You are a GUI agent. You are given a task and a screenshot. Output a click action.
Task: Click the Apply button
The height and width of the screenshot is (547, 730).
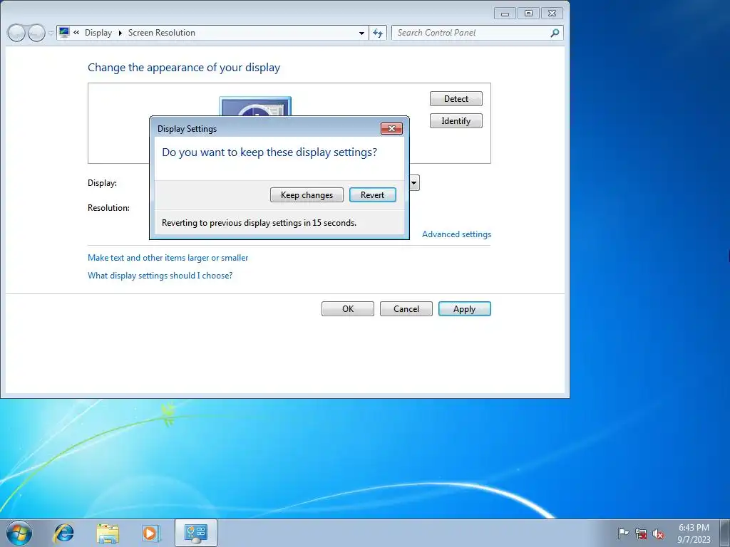tap(464, 309)
